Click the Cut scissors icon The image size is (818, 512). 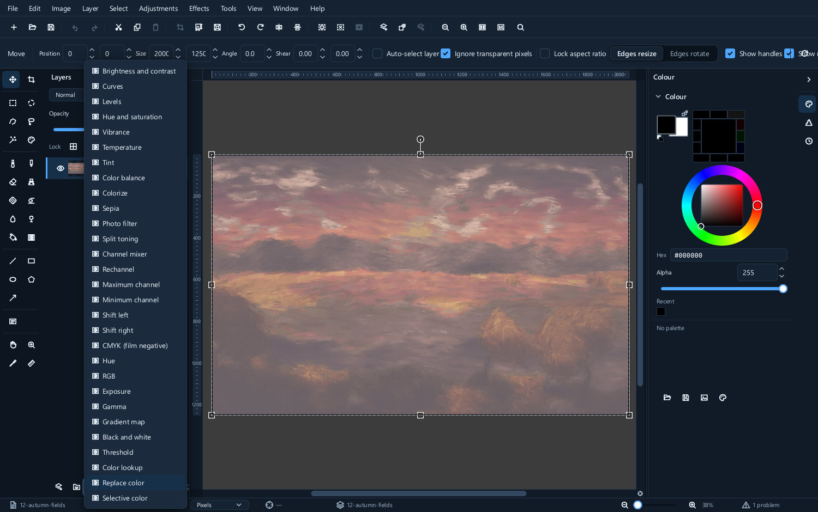click(118, 27)
